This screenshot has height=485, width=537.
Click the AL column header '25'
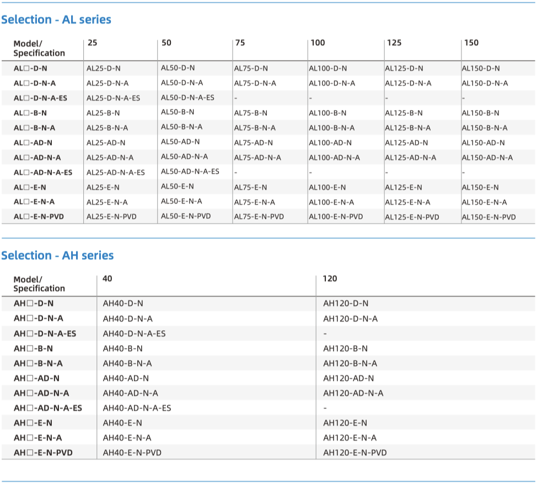pyautogui.click(x=93, y=43)
